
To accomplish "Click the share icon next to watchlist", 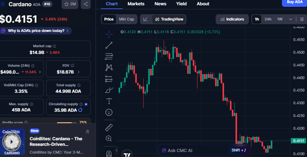I will coord(86,4).
